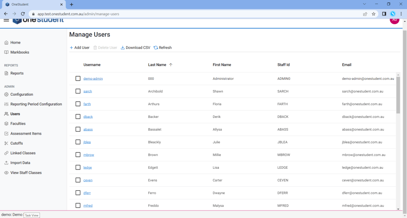Open the dback username link
This screenshot has width=407, height=218.
point(88,117)
